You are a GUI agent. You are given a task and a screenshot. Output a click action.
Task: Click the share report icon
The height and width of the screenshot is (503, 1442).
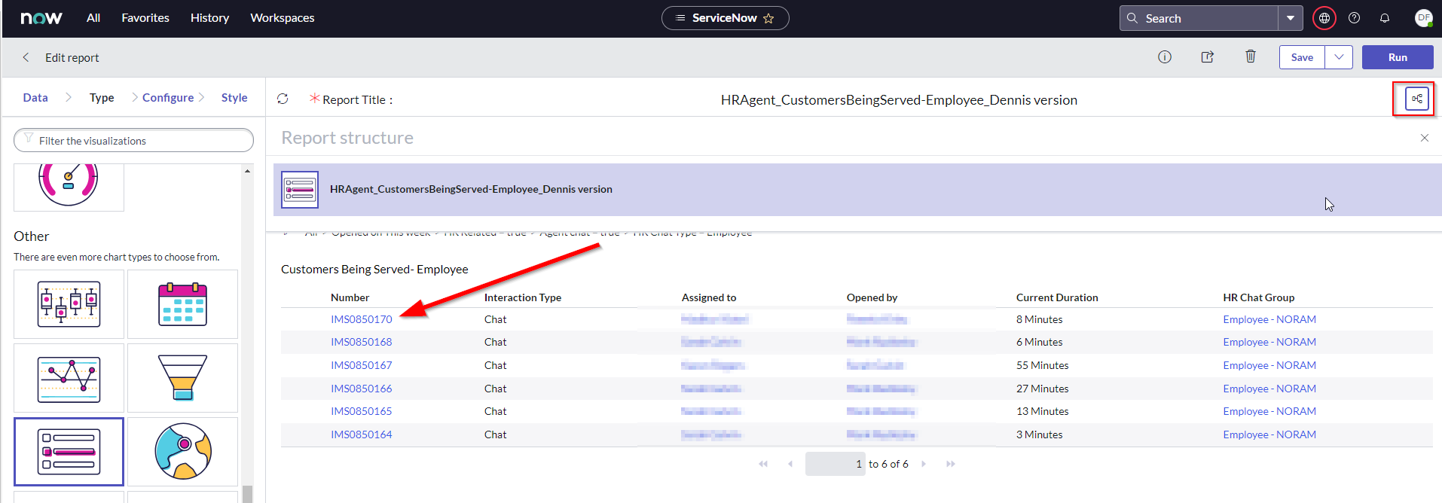click(1208, 57)
